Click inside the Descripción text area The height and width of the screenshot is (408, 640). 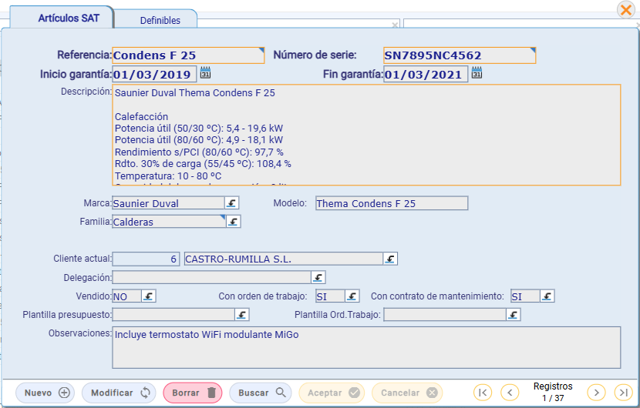[366, 135]
